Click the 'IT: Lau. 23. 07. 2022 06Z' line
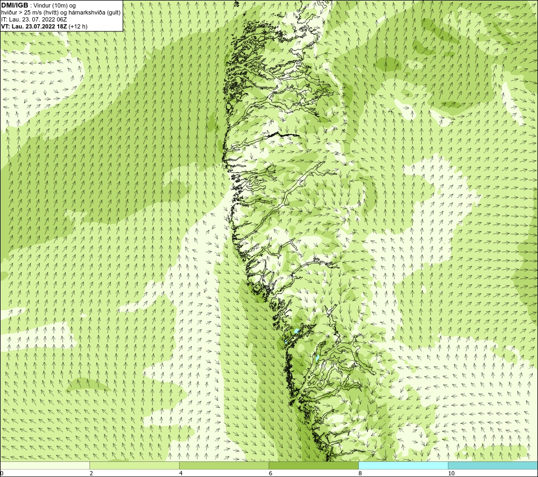538x477 pixels. tap(34, 19)
